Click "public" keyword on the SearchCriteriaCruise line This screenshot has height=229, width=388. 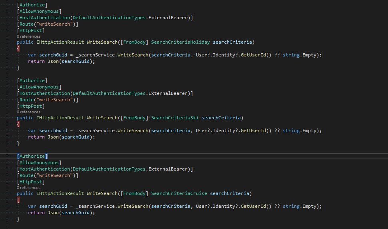coord(25,193)
